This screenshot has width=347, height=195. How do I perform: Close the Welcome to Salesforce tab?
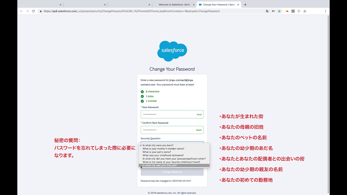pos(194,5)
